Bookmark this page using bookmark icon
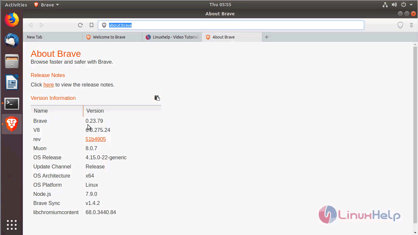418x235 pixels. (x=91, y=25)
